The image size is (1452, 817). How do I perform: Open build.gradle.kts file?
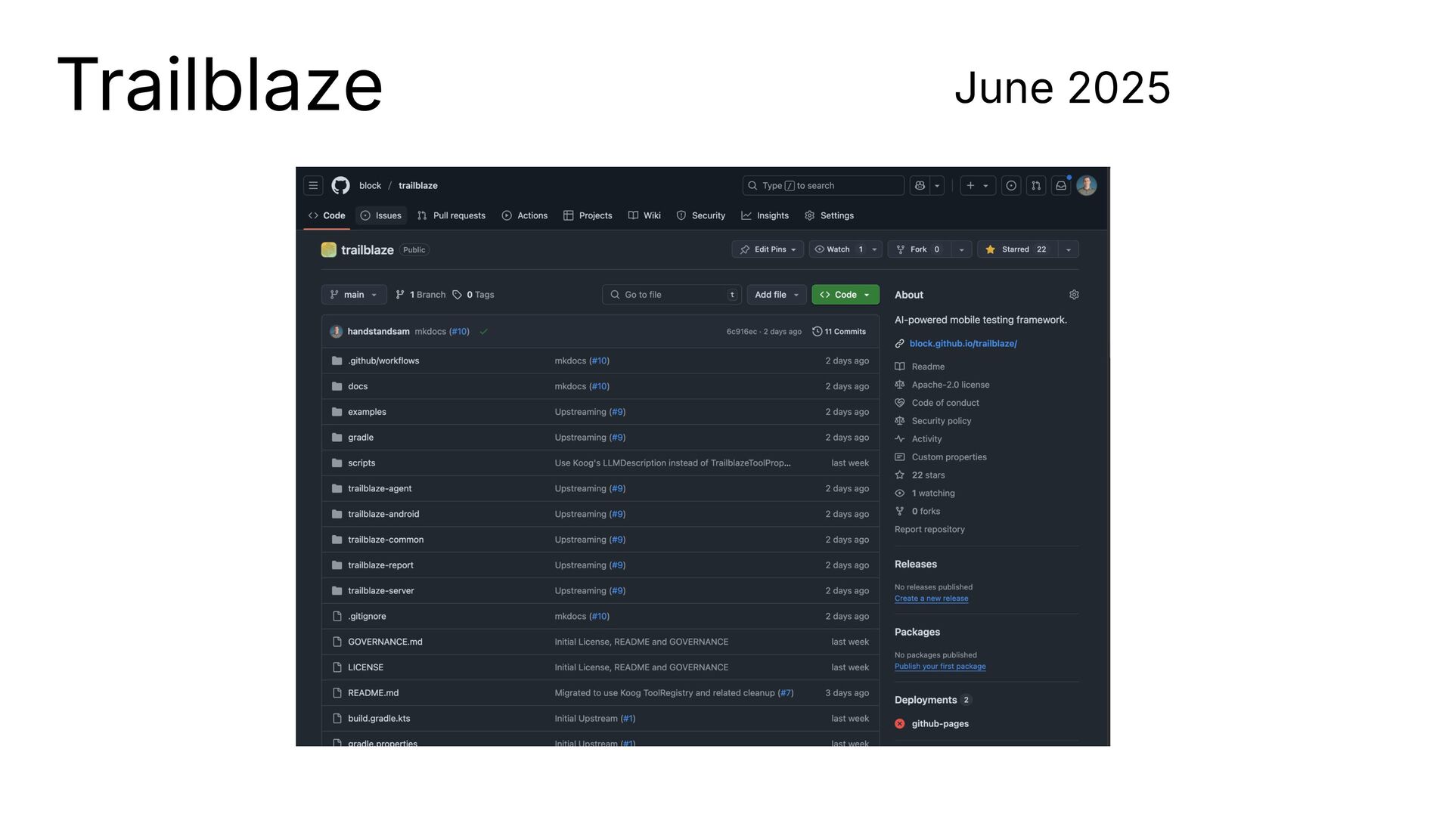[379, 719]
